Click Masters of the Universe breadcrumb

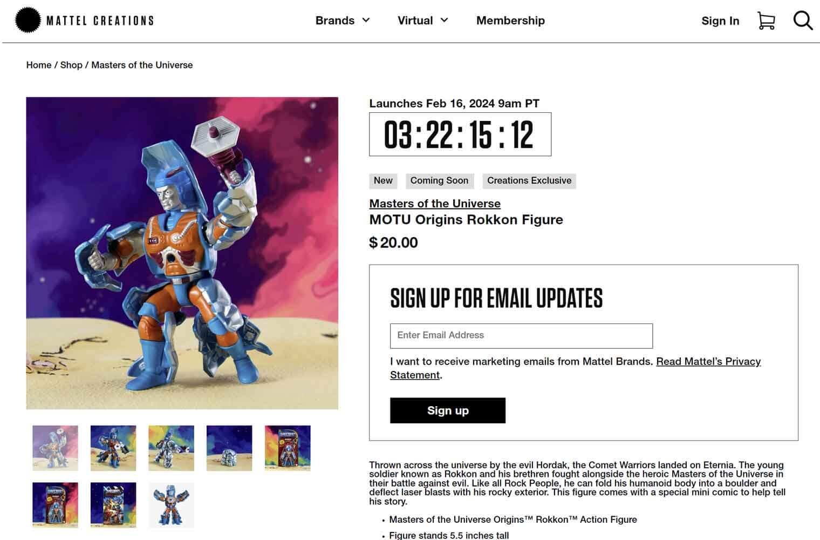point(142,65)
